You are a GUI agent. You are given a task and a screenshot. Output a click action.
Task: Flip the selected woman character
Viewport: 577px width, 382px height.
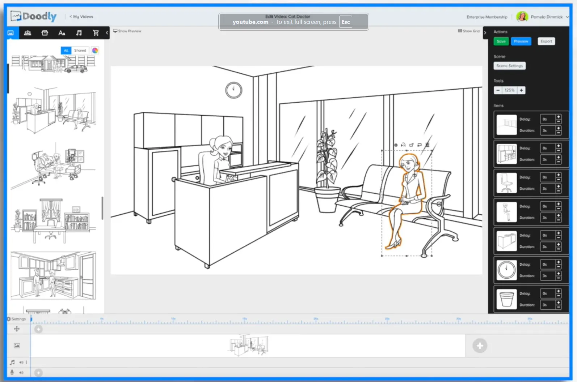point(403,145)
